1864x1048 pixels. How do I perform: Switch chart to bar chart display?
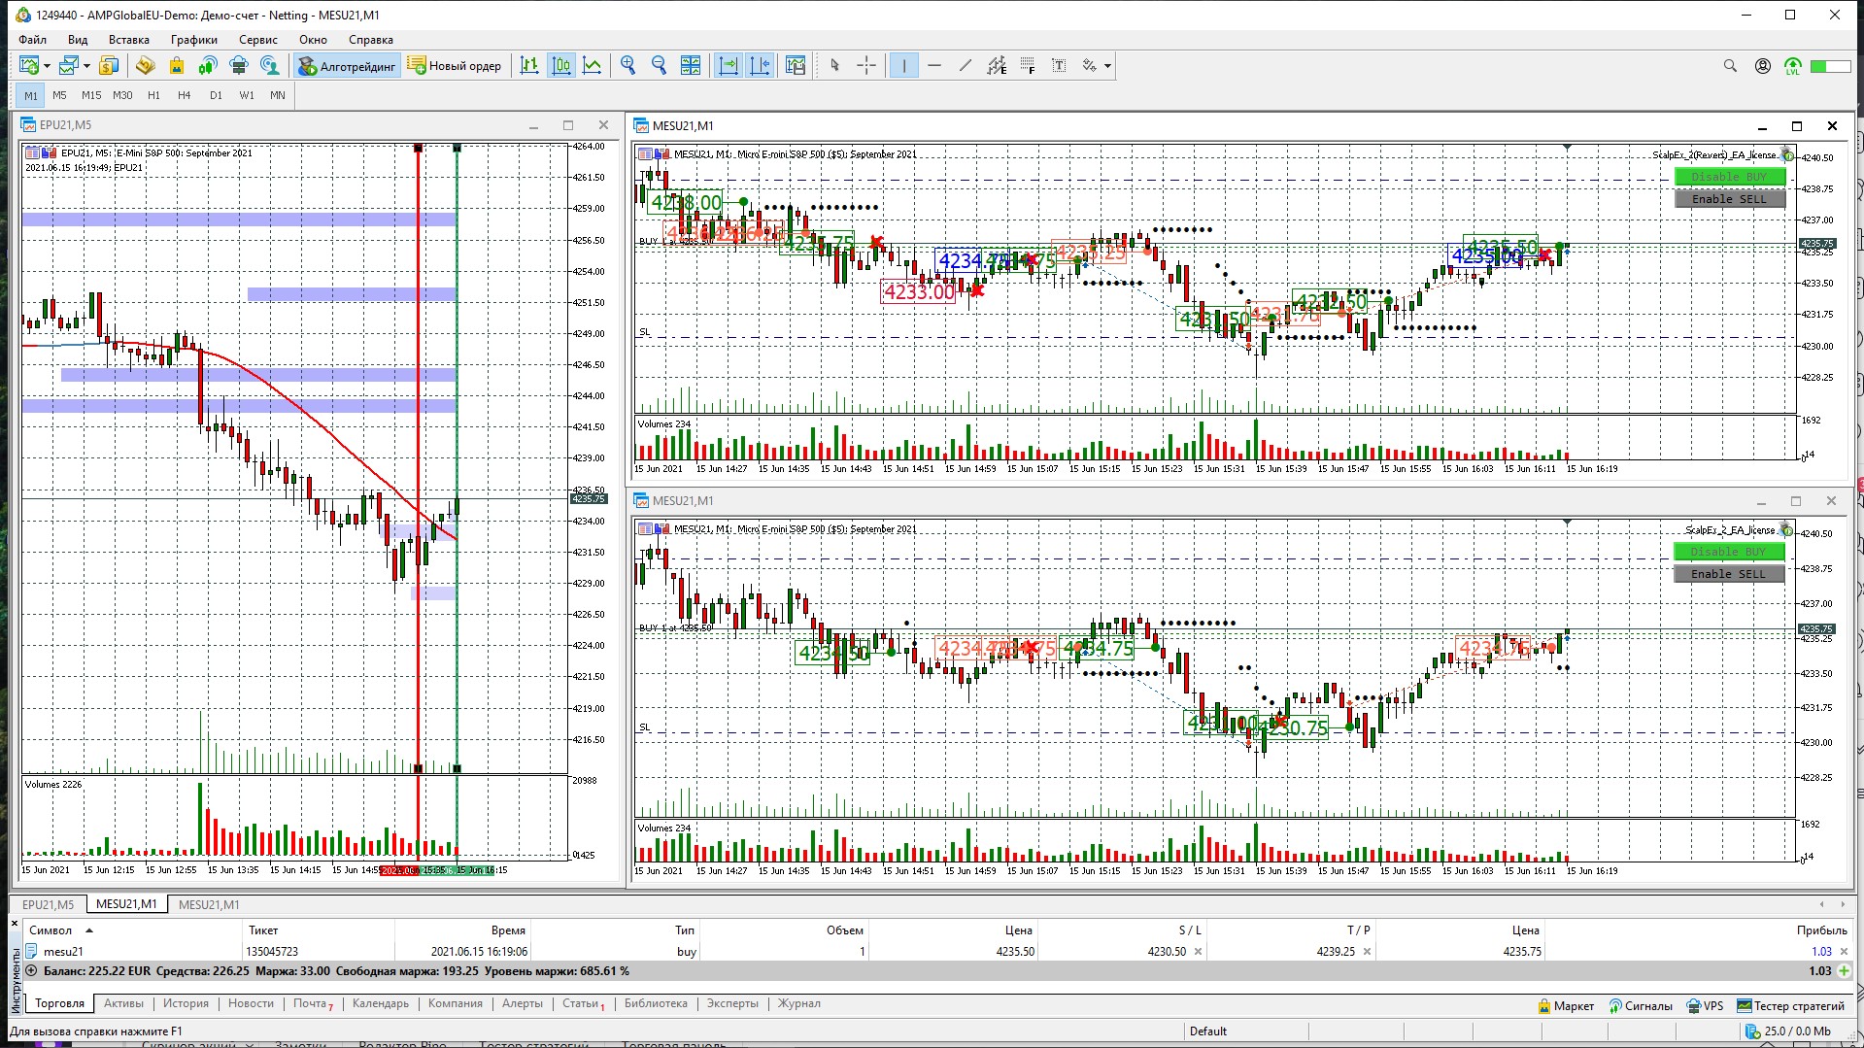pyautogui.click(x=529, y=66)
